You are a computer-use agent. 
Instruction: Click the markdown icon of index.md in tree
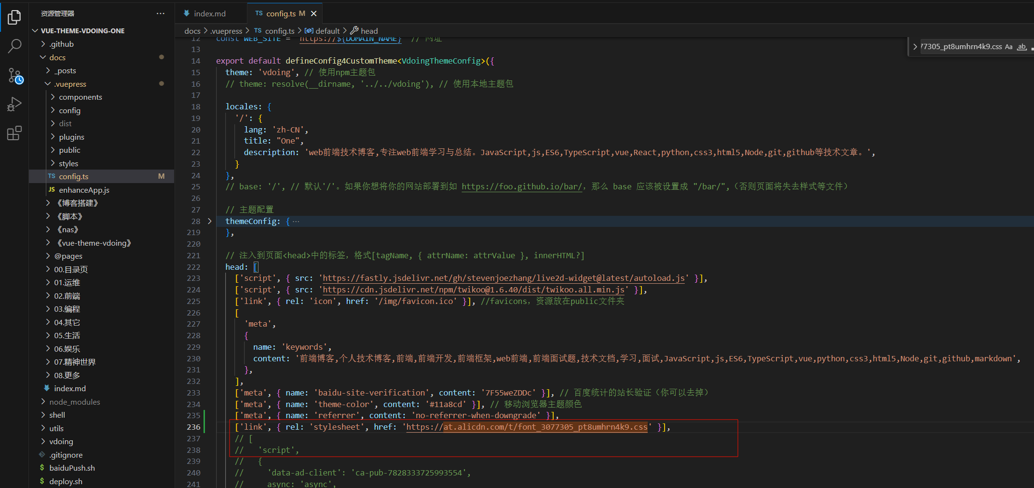point(47,388)
